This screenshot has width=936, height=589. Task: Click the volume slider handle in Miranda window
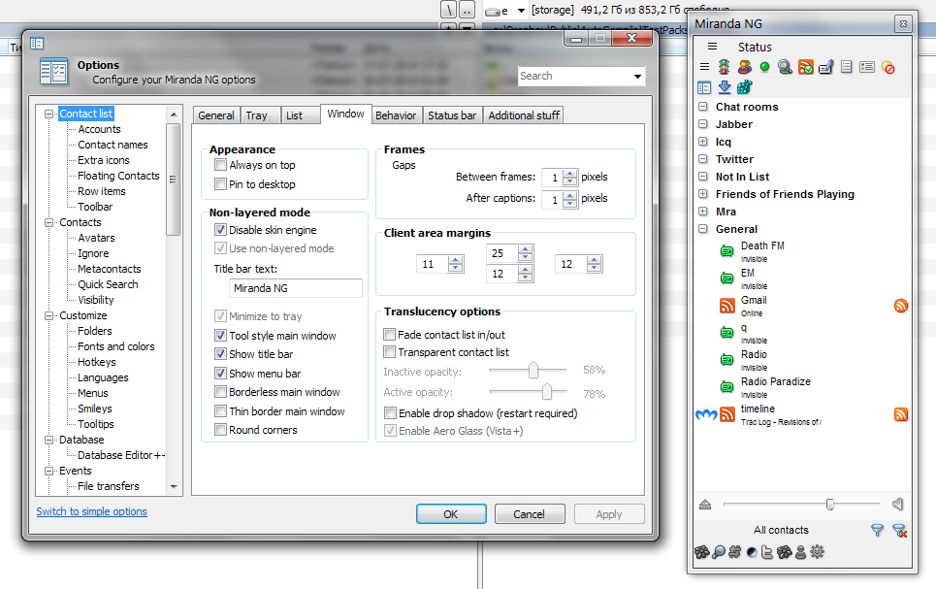(x=829, y=505)
